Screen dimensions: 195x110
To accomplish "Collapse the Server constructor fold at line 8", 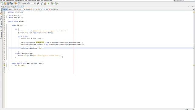I will tap(7, 25).
